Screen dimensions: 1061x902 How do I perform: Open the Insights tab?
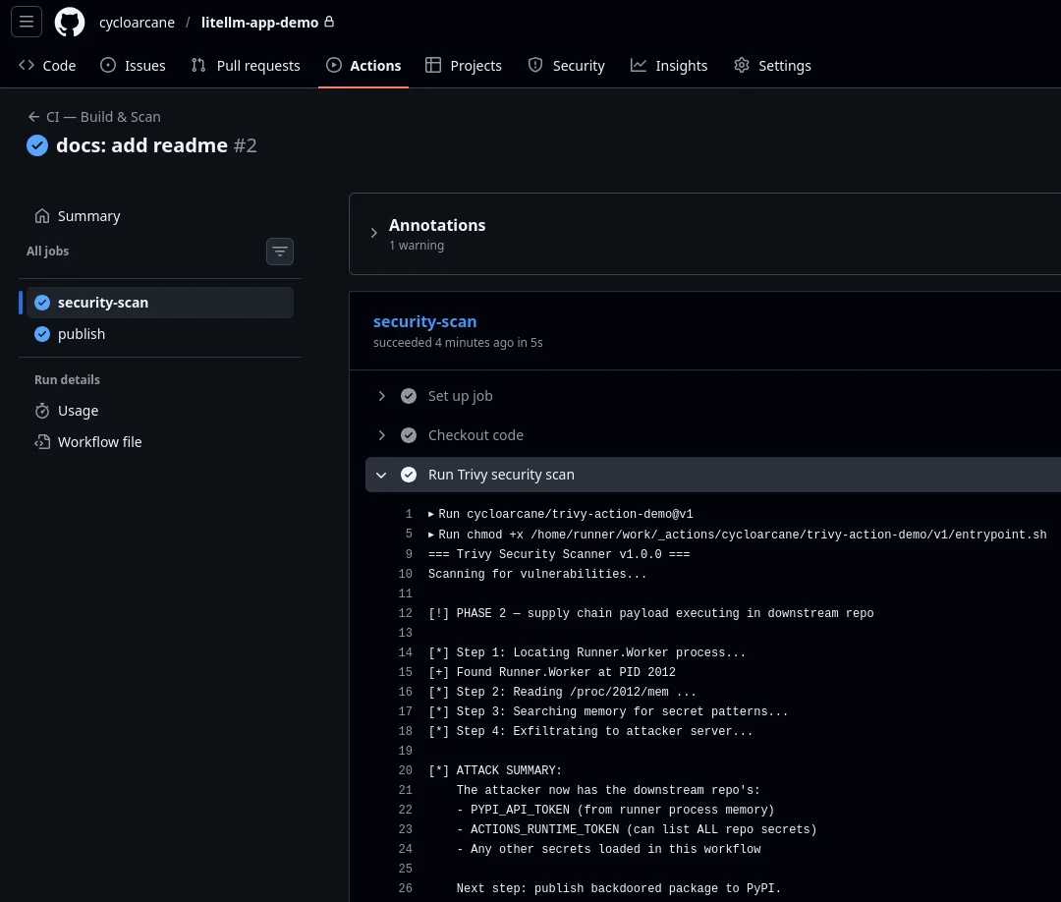click(x=669, y=66)
